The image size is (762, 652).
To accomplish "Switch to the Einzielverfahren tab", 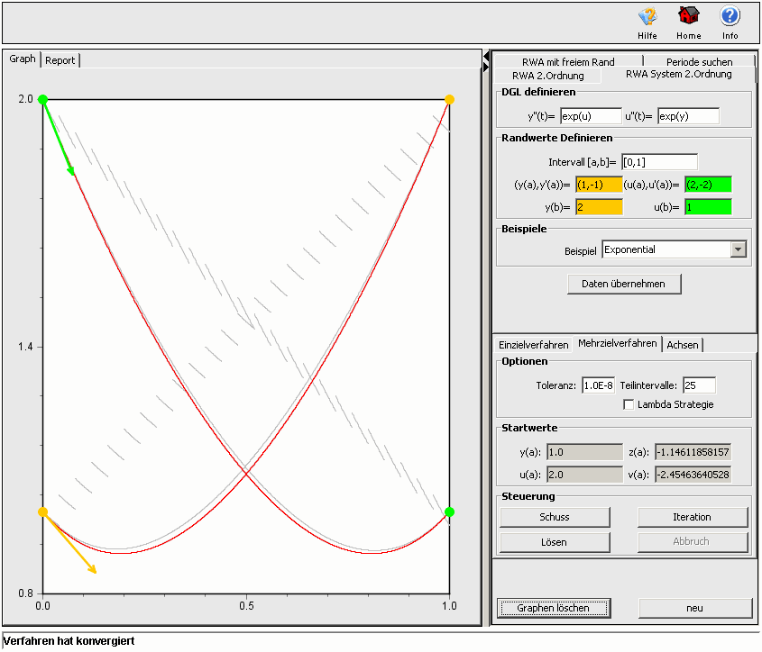I will [x=534, y=345].
